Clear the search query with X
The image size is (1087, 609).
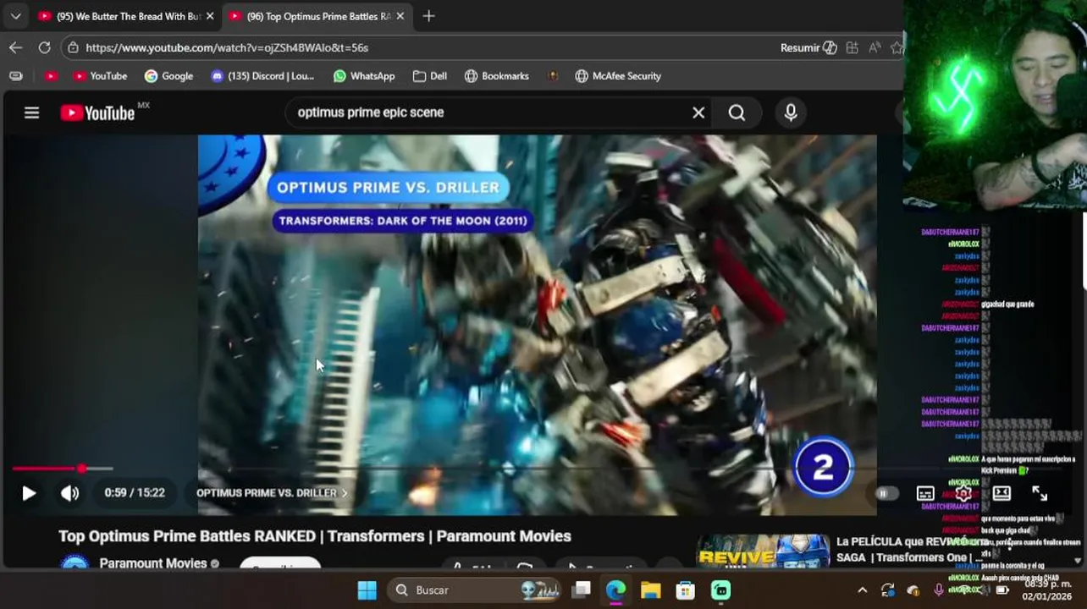click(x=698, y=112)
